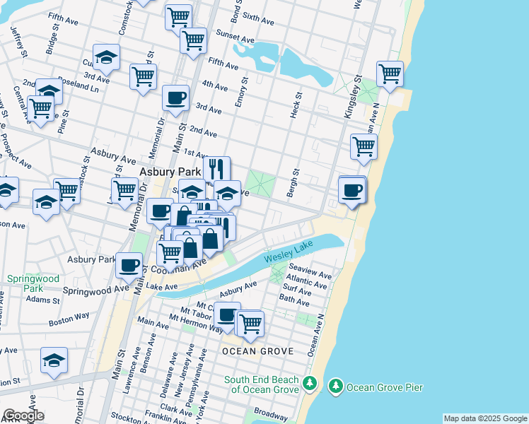Viewport: 529px width, 424px height.
Task: Open the South End Beach park icon
Action: coord(309,384)
